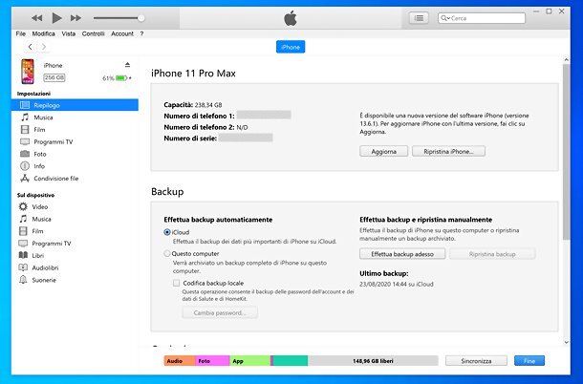Screen dimensions: 583x384
Task: Start playback with the play button
Action: click(x=56, y=18)
